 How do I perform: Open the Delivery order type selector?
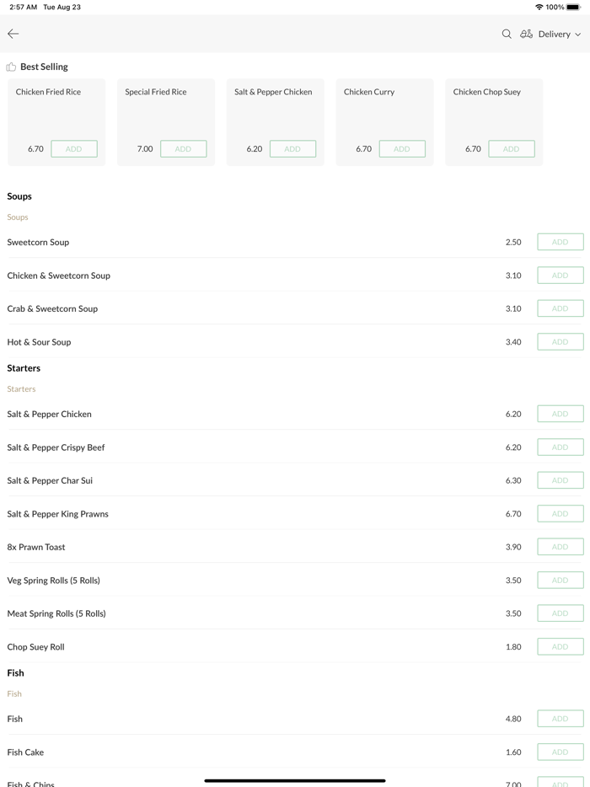[x=555, y=34]
